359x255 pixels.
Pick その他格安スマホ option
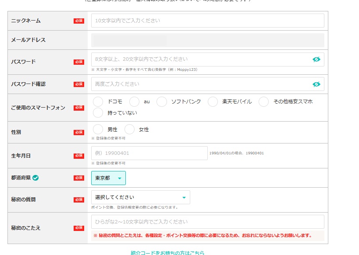pos(263,101)
